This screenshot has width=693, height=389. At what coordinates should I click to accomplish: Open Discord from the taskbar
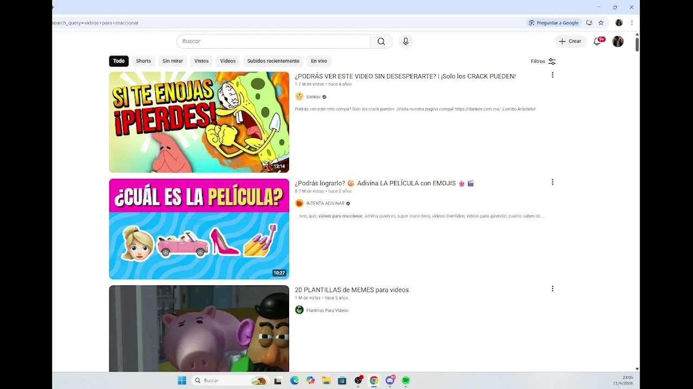coord(390,380)
